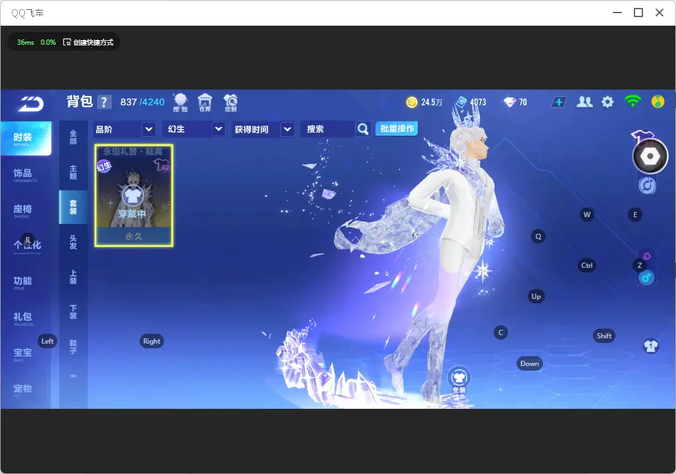The width and height of the screenshot is (676, 474).
Task: Click the Down key overlay
Action: coord(530,363)
